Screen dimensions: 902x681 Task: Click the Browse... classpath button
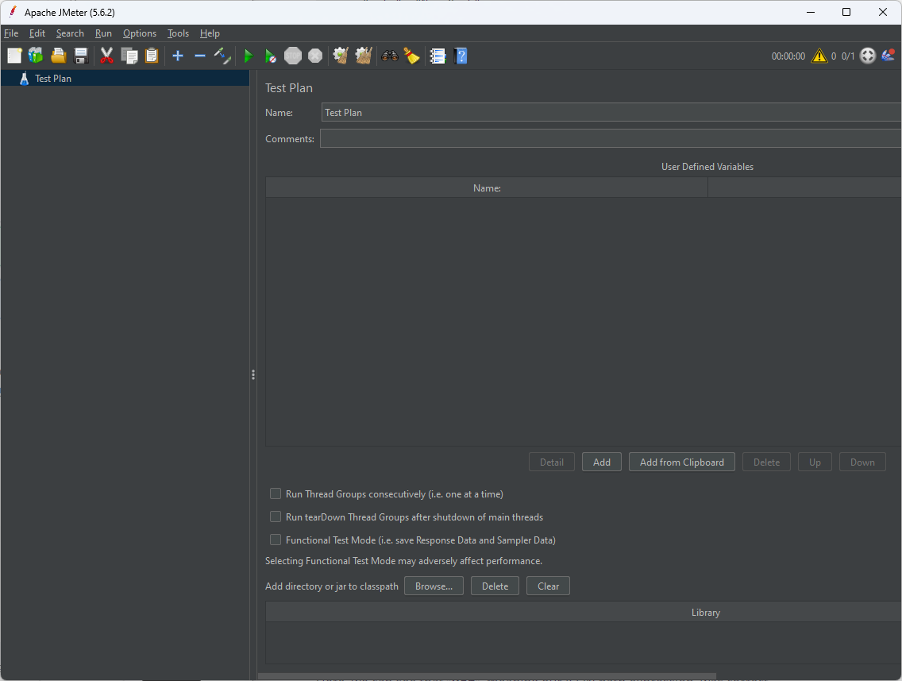(x=434, y=586)
